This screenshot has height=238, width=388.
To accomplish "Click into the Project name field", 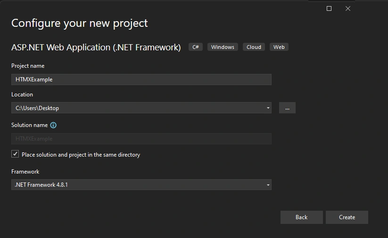I will click(141, 79).
